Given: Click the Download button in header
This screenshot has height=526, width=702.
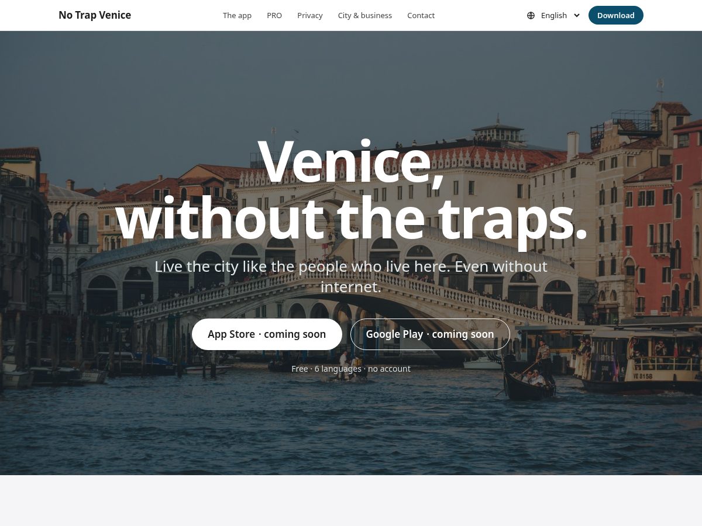Looking at the screenshot, I should pyautogui.click(x=616, y=15).
